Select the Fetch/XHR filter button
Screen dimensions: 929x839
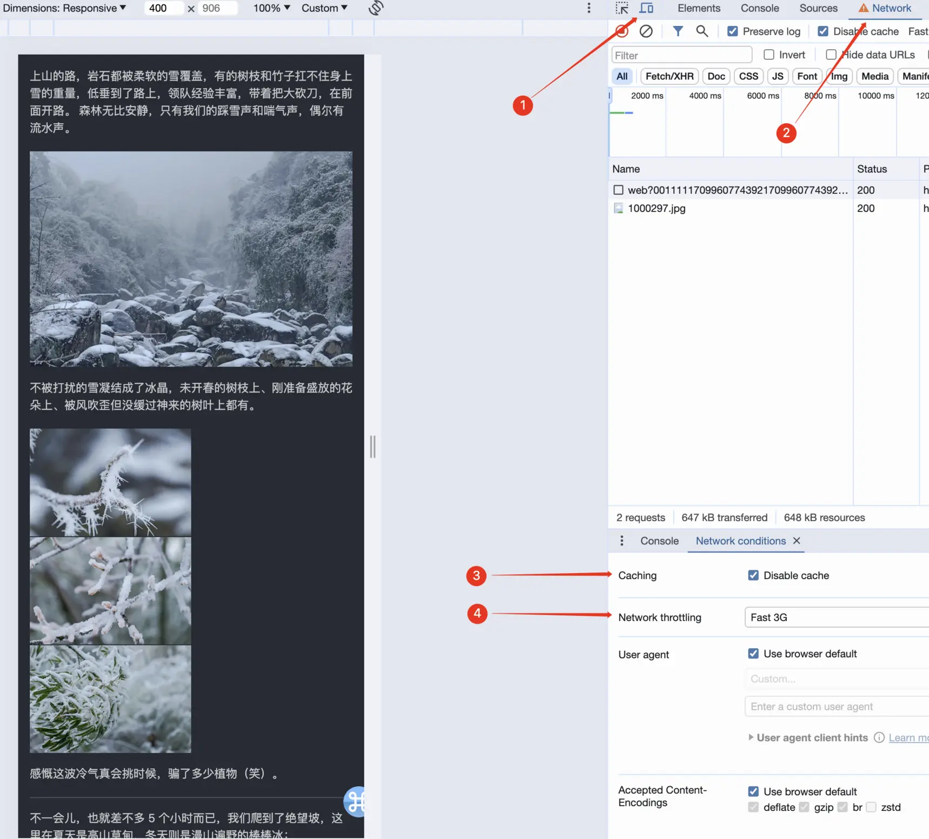point(669,76)
